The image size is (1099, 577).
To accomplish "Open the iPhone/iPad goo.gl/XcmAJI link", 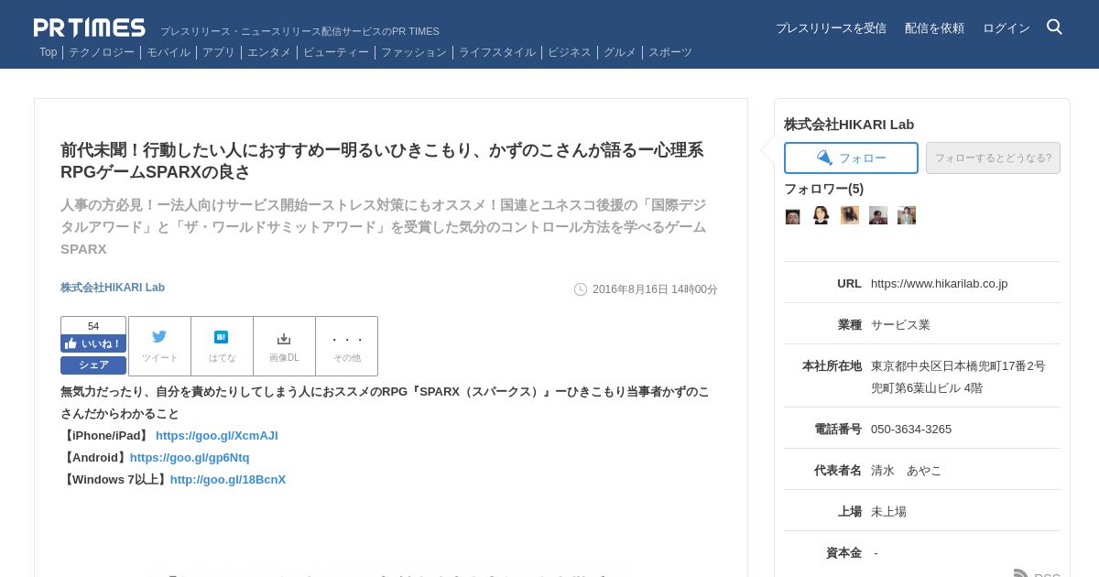I will (x=217, y=436).
